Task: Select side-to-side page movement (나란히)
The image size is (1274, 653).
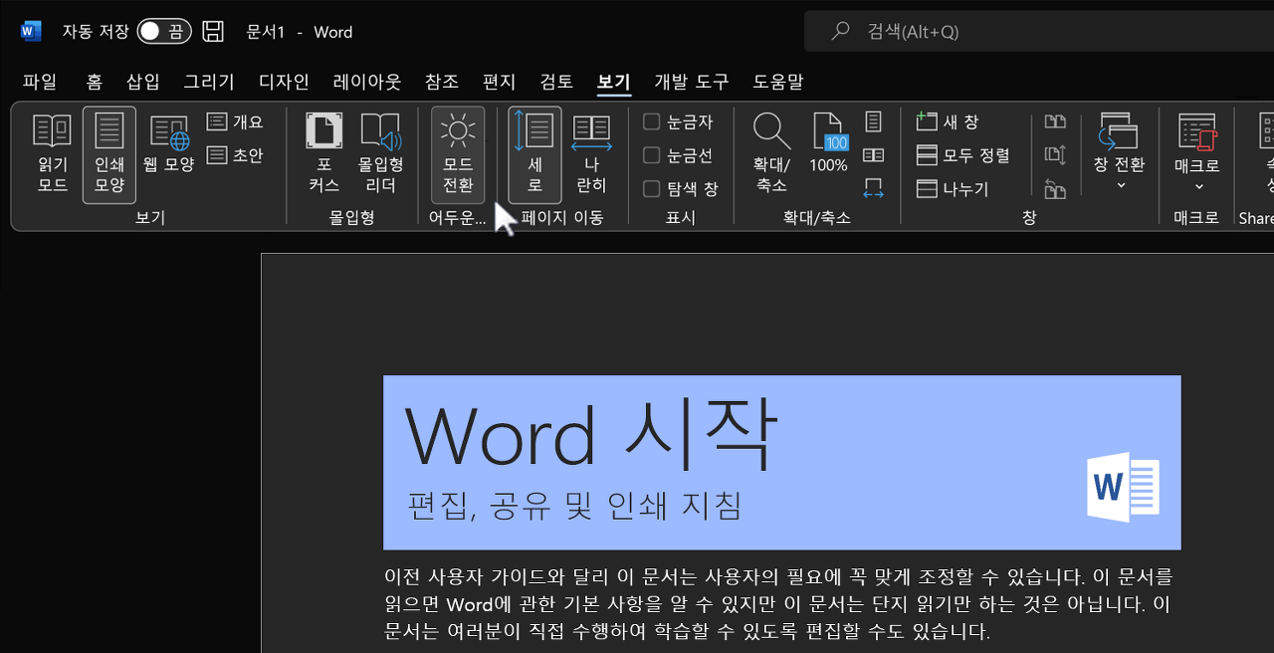Action: coord(592,154)
